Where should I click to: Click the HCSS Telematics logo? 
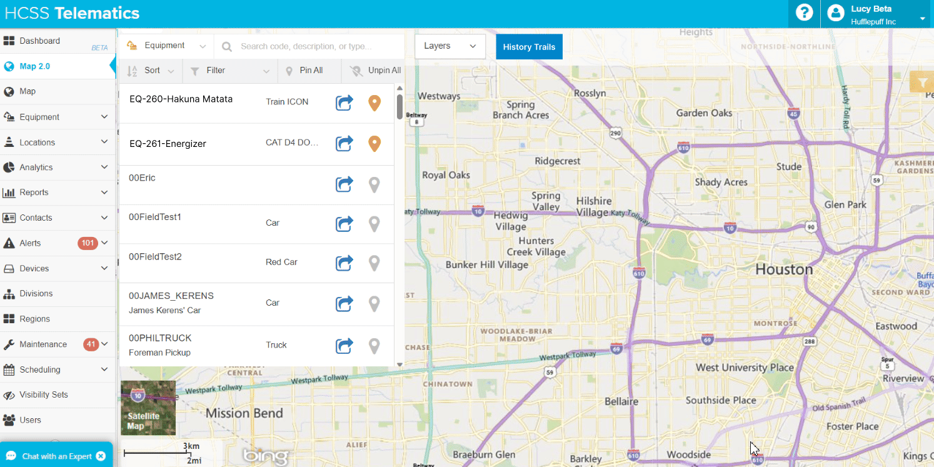(72, 13)
